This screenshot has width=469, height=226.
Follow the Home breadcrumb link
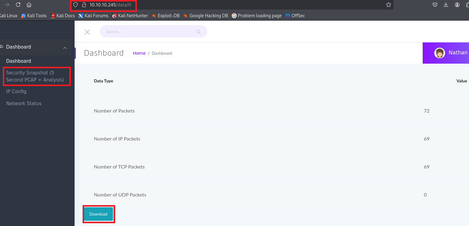tap(139, 53)
